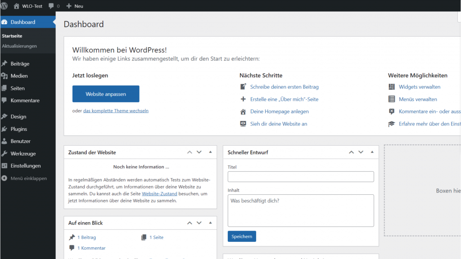Collapse the Zustand der Website box
Viewport: 461px width, 259px height.
(x=210, y=152)
